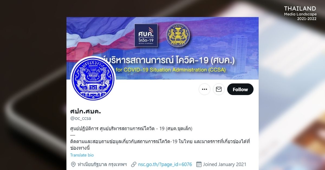Open the header banner image
This screenshot has height=170, width=325.
click(162, 48)
